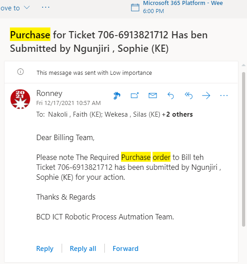Open the message's more actions ellipsis
The height and width of the screenshot is (264, 247).
(x=224, y=96)
